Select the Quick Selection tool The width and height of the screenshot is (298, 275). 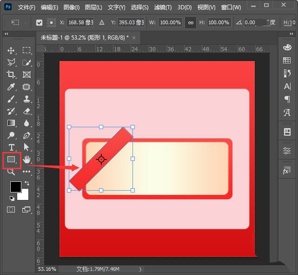pos(26,62)
